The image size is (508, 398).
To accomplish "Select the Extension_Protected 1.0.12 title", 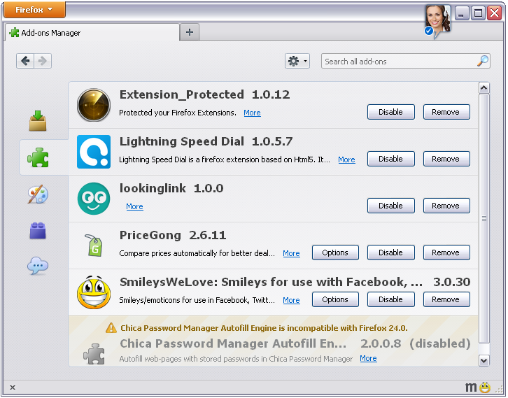I will (x=205, y=94).
